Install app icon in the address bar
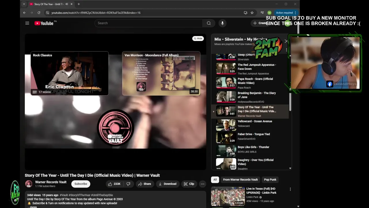Image resolution: width=369 pixels, height=208 pixels. pyautogui.click(x=246, y=13)
